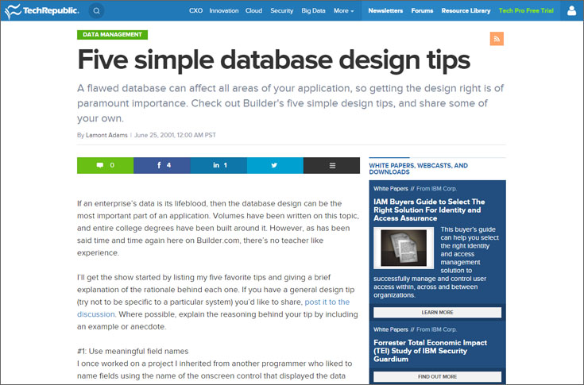This screenshot has height=385, width=584.
Task: Navigate to the Security section
Action: click(x=282, y=11)
